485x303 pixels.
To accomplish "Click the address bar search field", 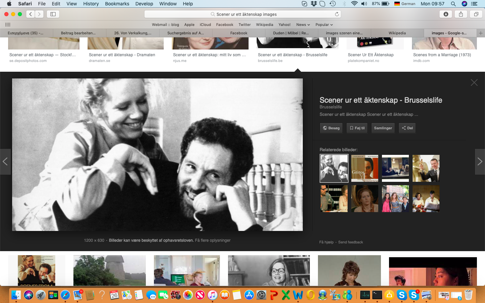I will click(x=243, y=14).
